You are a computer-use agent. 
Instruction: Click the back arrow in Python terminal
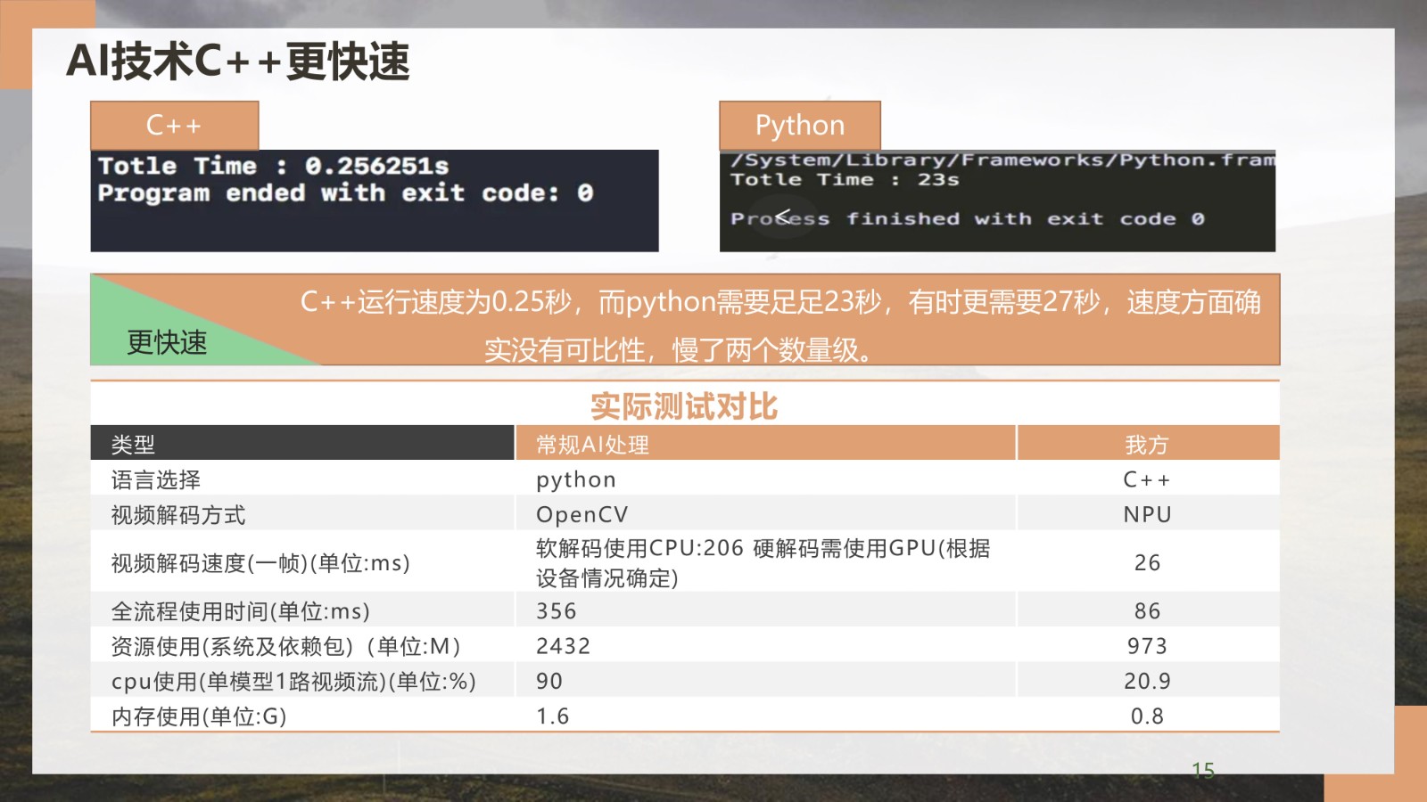pyautogui.click(x=782, y=217)
